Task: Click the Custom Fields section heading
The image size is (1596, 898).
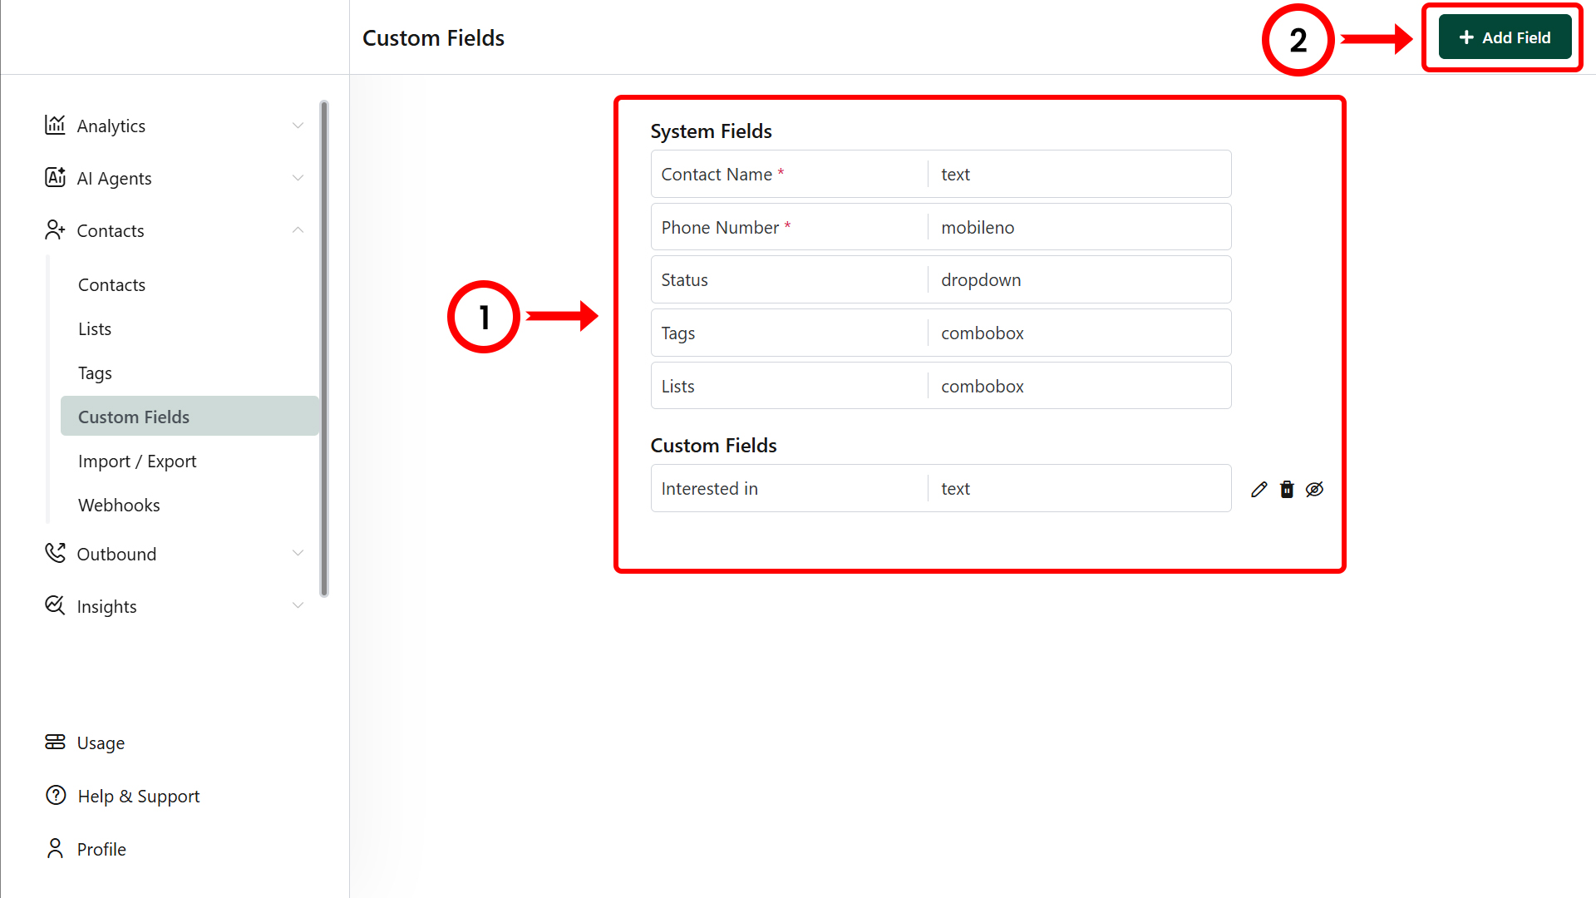Action: click(713, 446)
